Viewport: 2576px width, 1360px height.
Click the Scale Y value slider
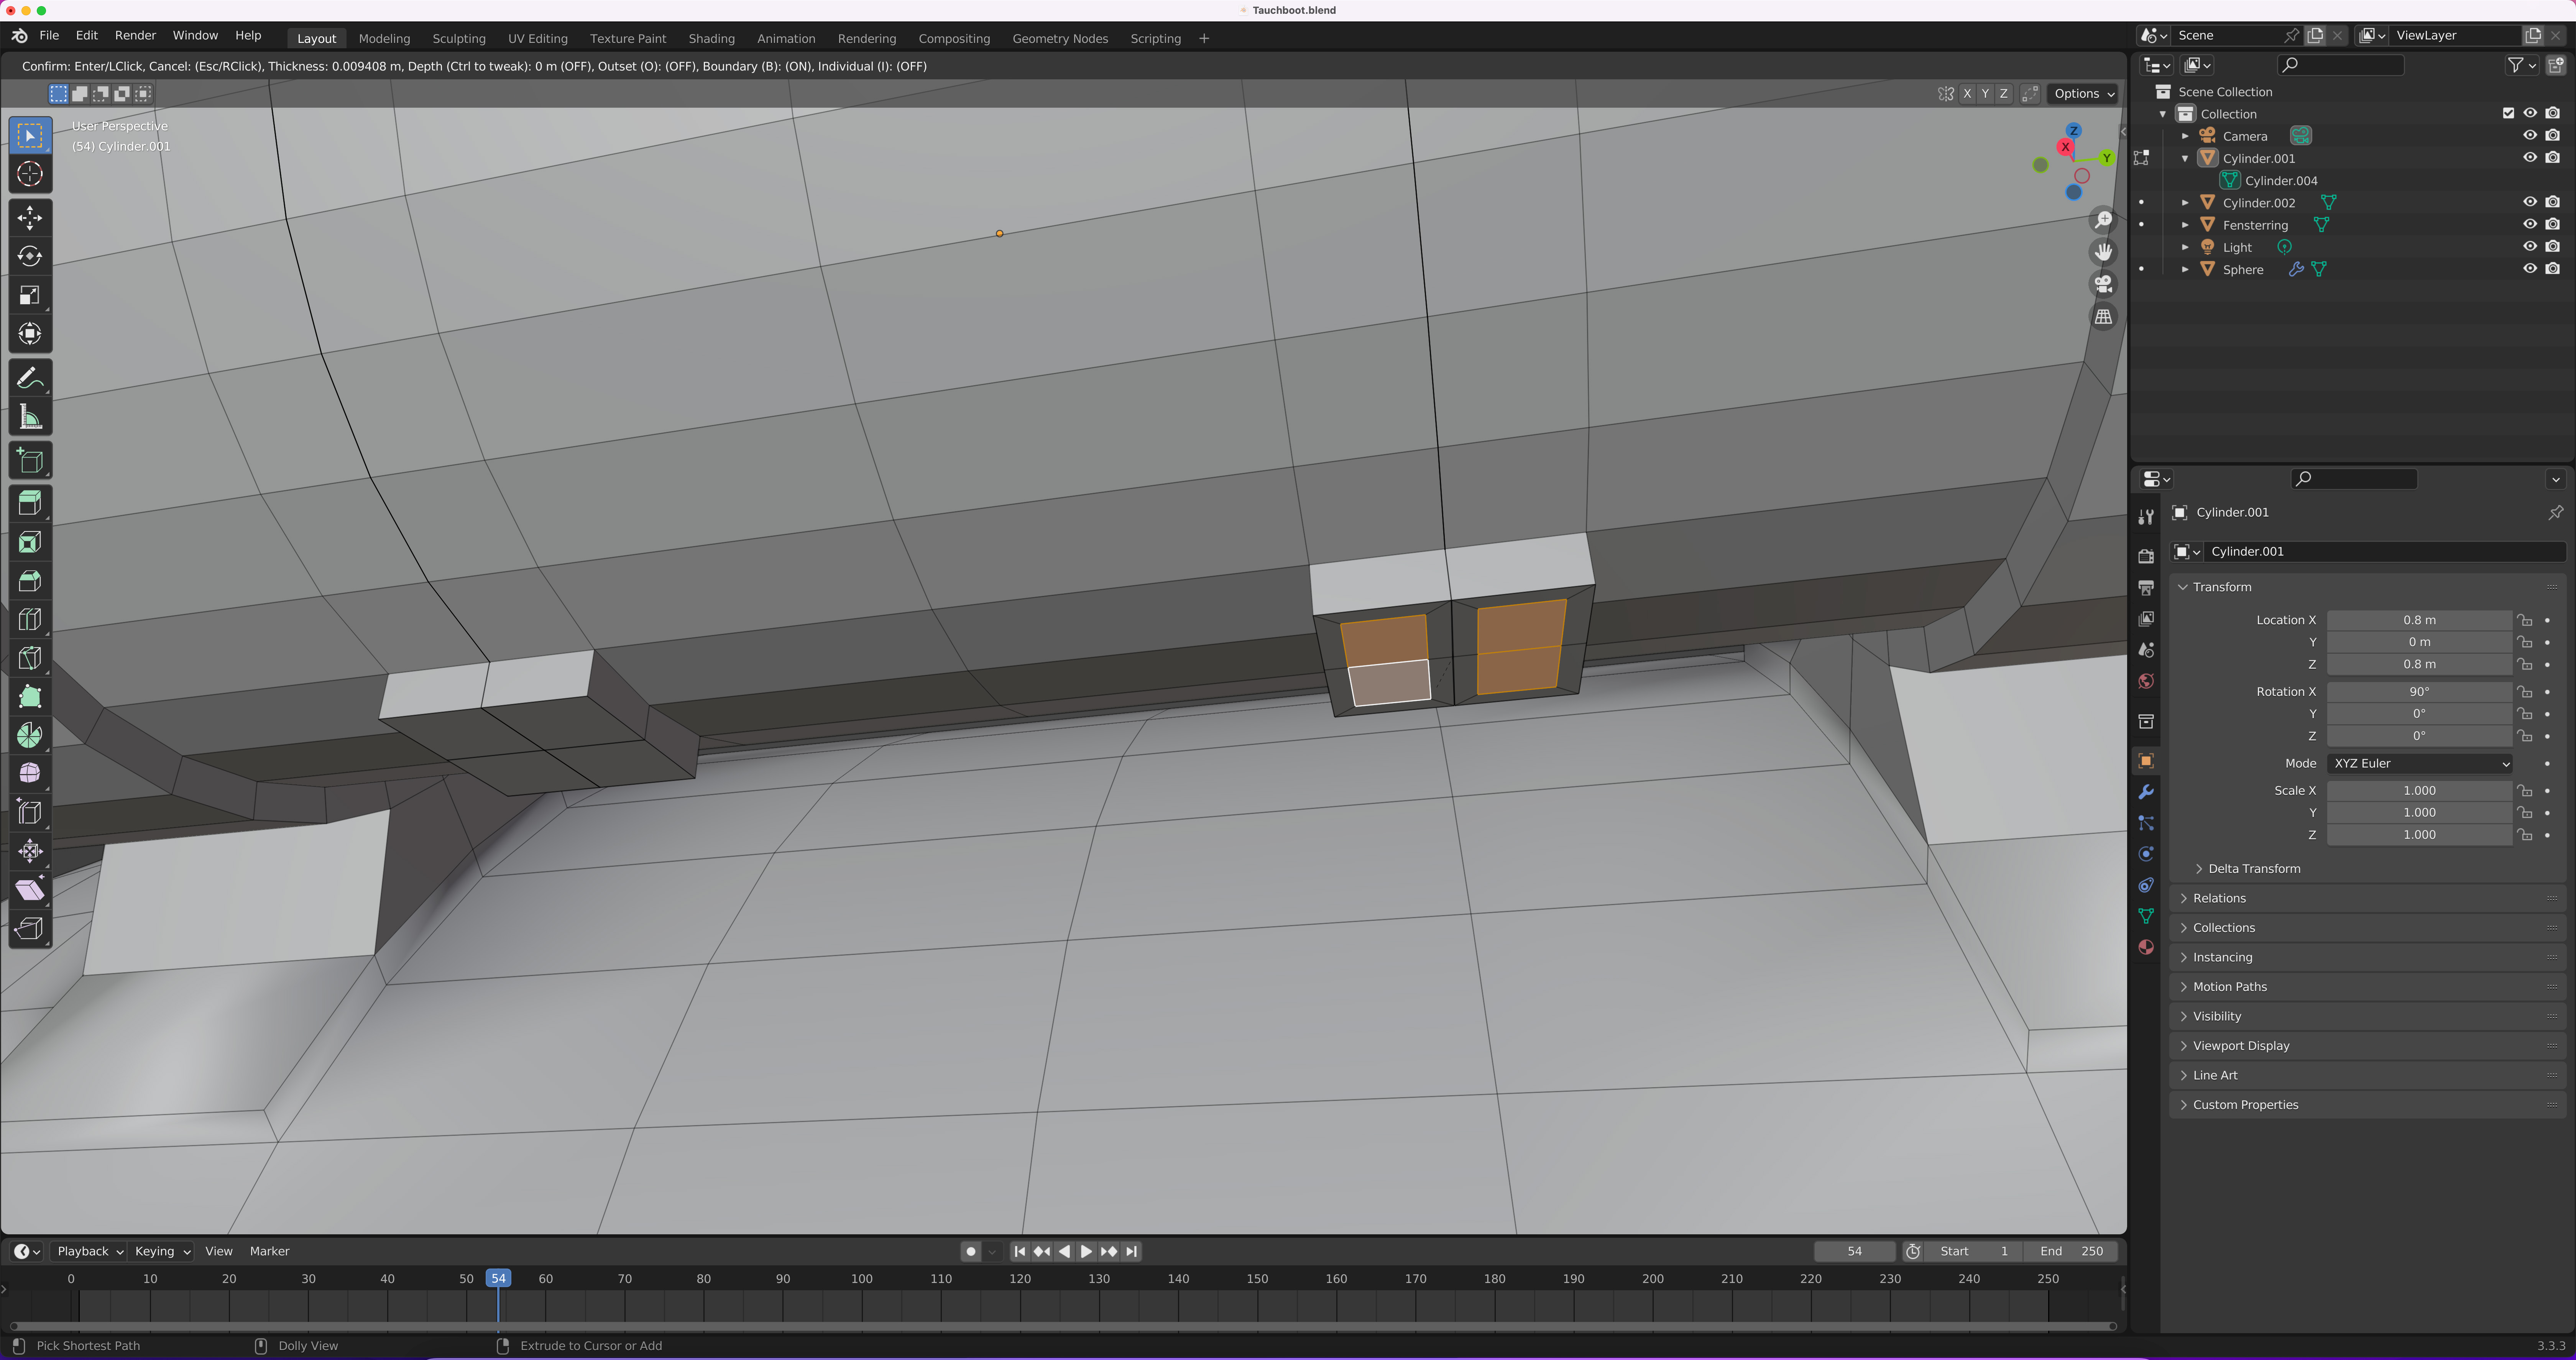click(x=2418, y=812)
